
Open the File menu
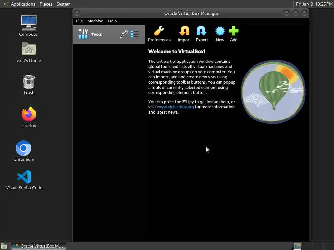[79, 21]
